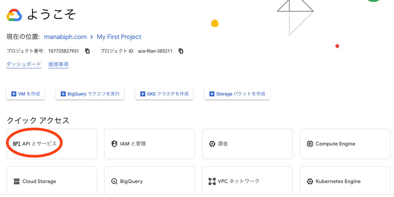The image size is (394, 197).
Task: Click the BigQuery magnifier icon
Action: point(114,181)
